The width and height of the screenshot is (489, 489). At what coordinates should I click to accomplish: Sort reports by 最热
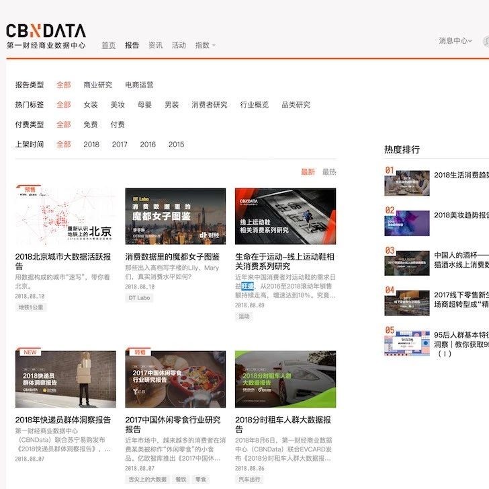pos(329,172)
